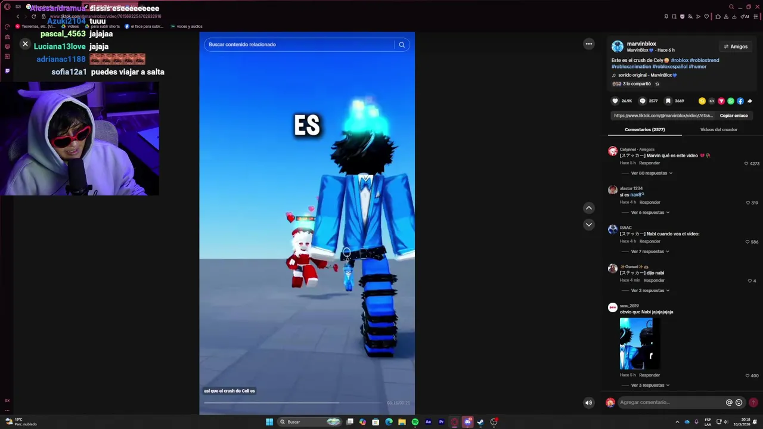Switch to the Comentarios (2577) tab
The width and height of the screenshot is (763, 429).
click(x=644, y=129)
